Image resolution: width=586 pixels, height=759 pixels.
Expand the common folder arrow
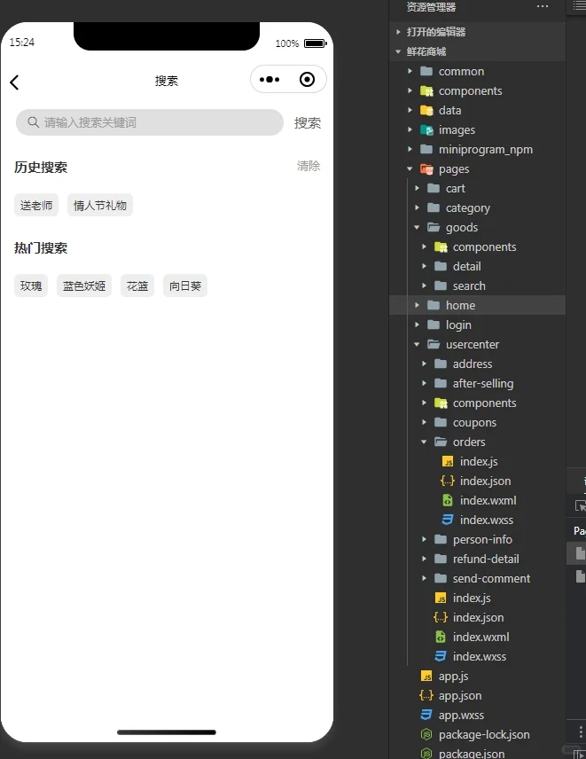point(410,71)
